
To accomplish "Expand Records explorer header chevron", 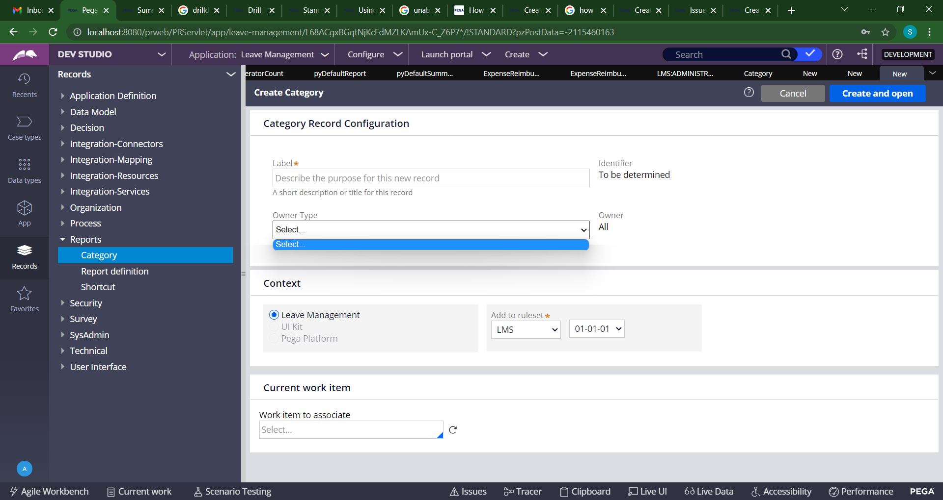I will (x=230, y=74).
